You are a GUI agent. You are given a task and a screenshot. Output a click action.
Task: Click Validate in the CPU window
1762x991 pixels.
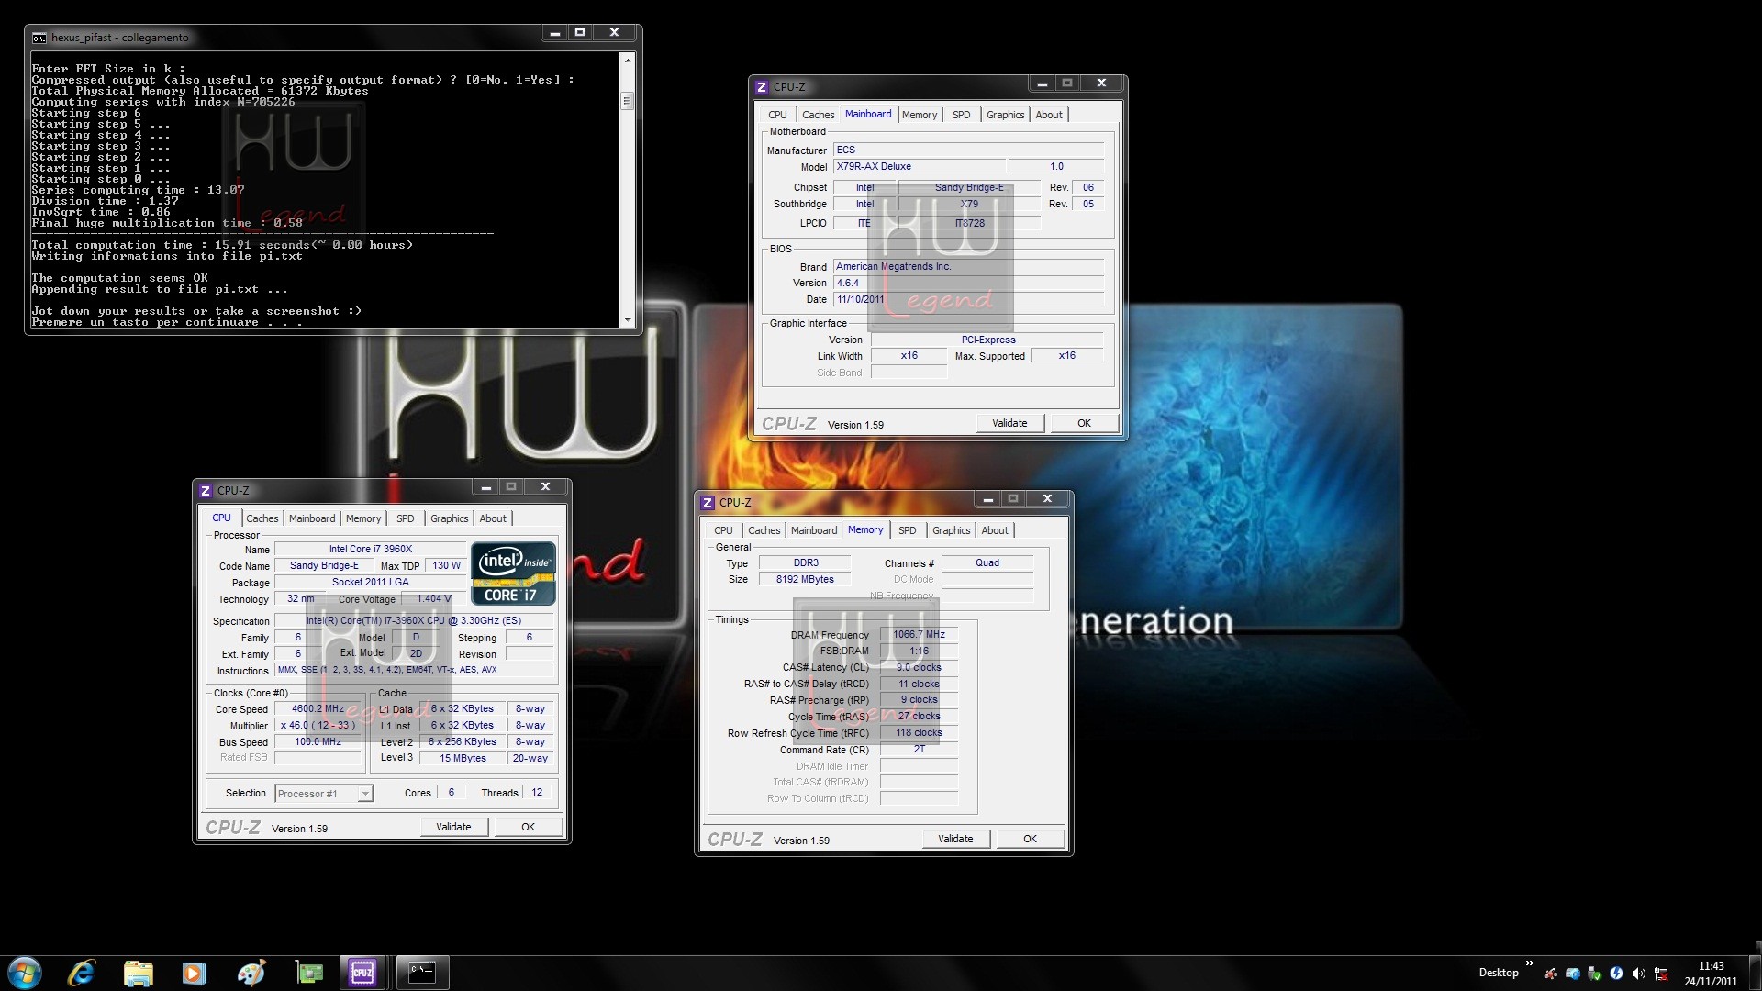point(453,827)
